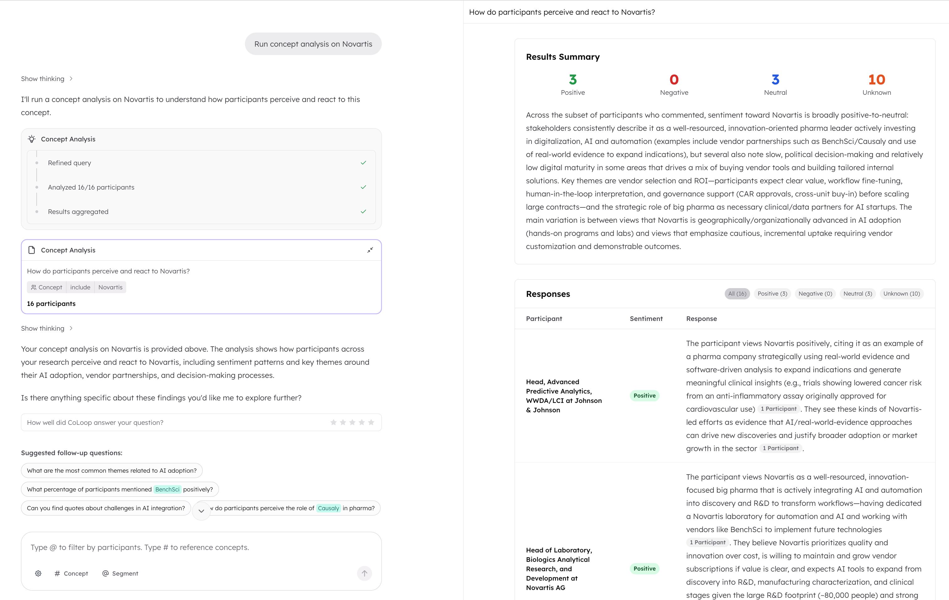The image size is (949, 600).
Task: Click the settings gear in chat input
Action: tap(38, 573)
